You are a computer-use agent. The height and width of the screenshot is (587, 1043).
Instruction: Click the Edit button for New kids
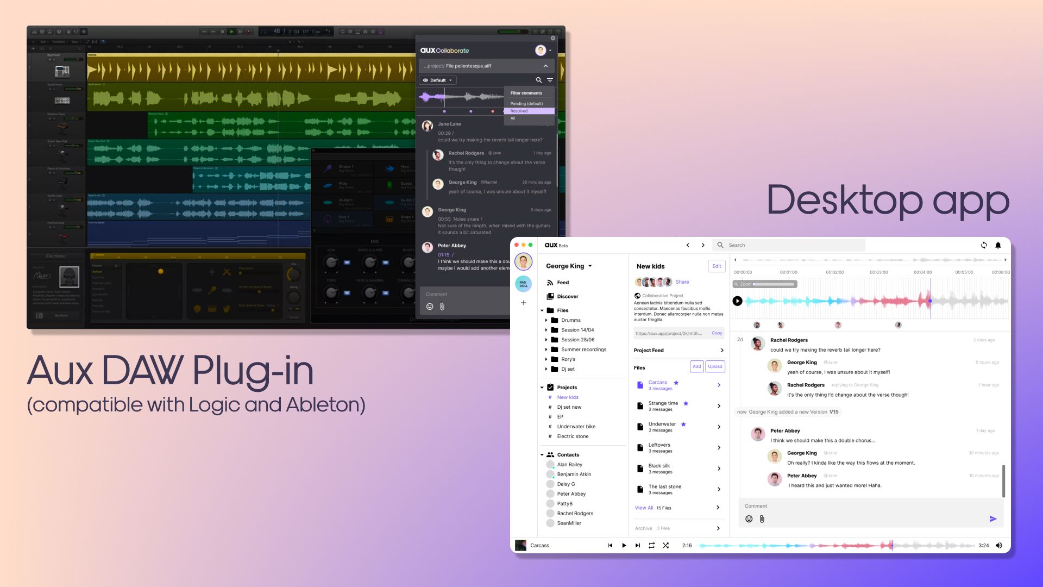click(717, 266)
